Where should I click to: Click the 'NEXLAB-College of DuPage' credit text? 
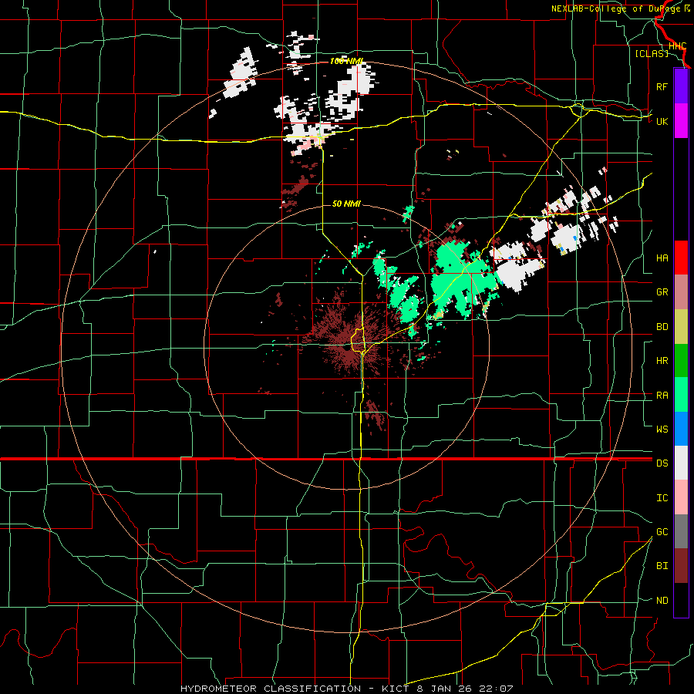(616, 8)
